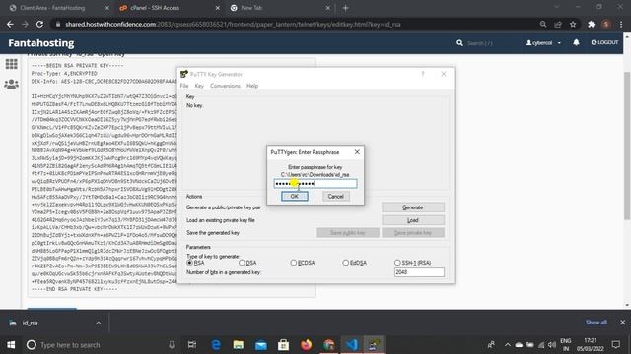Image resolution: width=631 pixels, height=354 pixels.
Task: Click the number of bits field
Action: point(419,272)
